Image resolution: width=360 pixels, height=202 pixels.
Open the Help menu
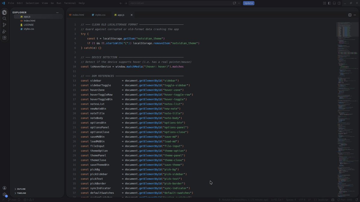pyautogui.click(x=82, y=3)
